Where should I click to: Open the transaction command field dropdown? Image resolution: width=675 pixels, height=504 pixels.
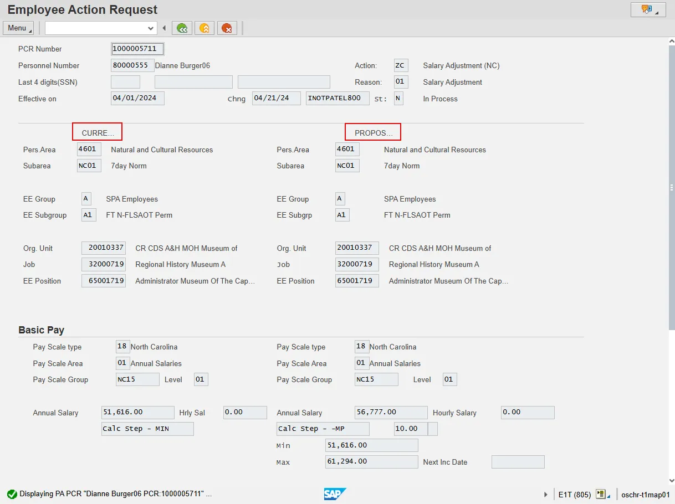pos(151,28)
